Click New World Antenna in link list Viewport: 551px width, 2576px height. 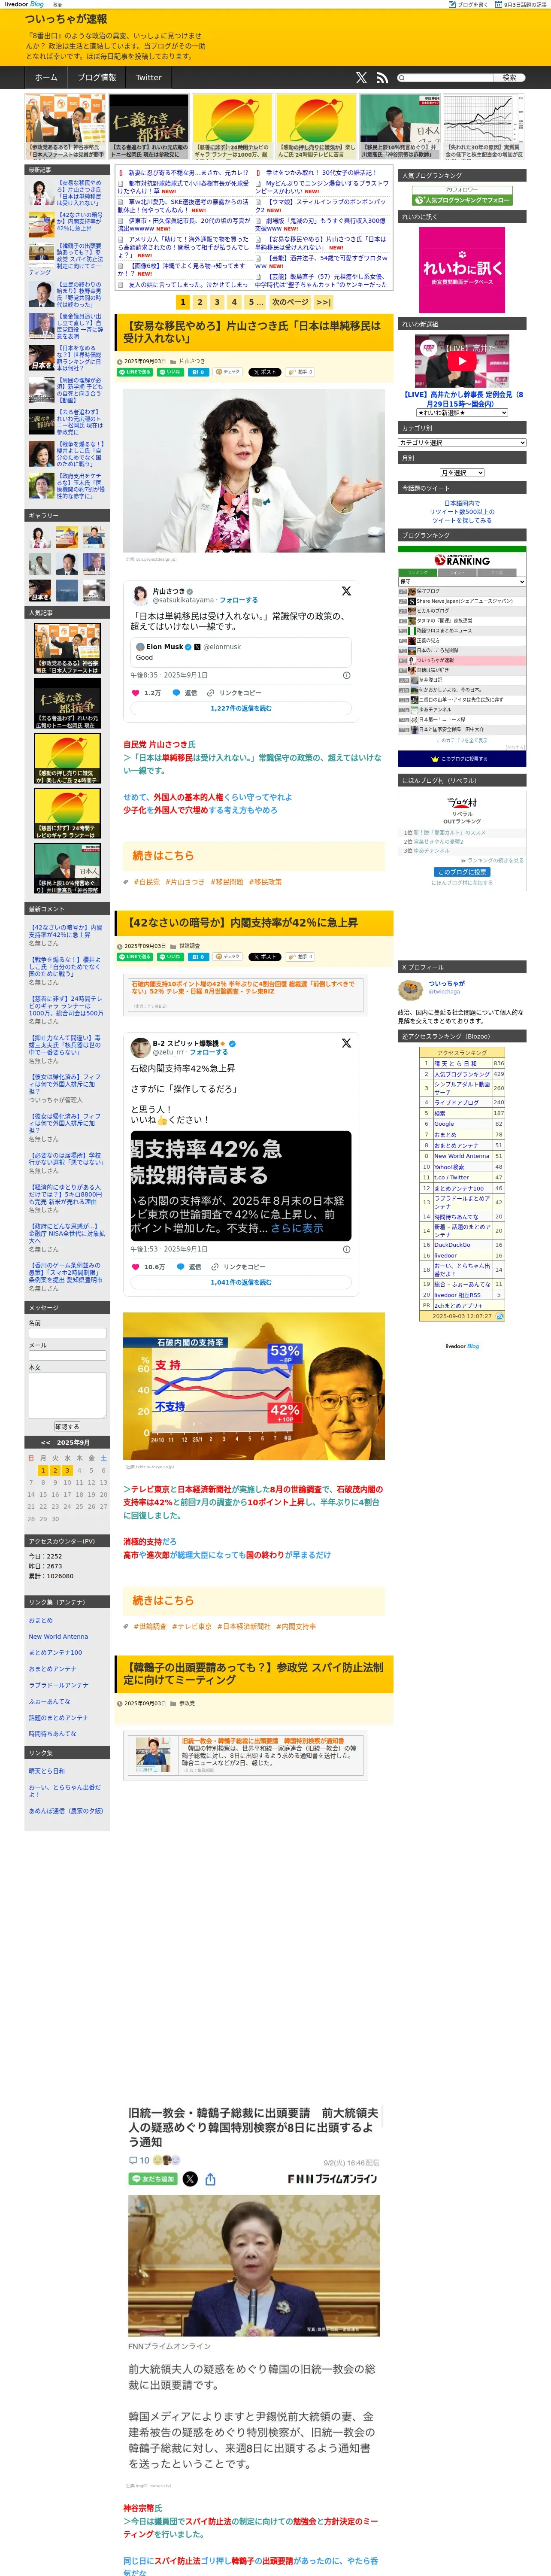[58, 1636]
